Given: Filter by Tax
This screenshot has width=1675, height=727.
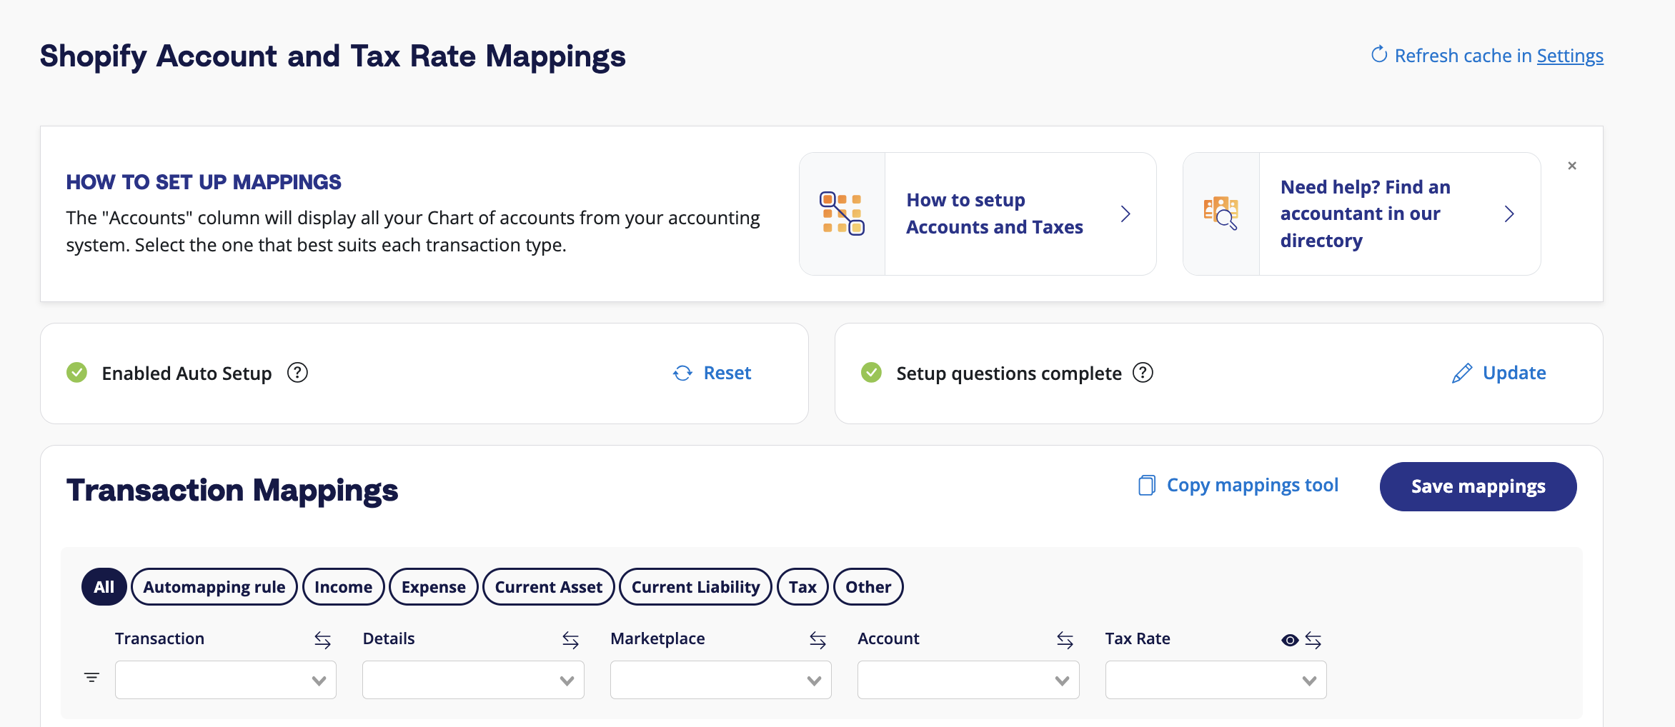Looking at the screenshot, I should pyautogui.click(x=802, y=587).
